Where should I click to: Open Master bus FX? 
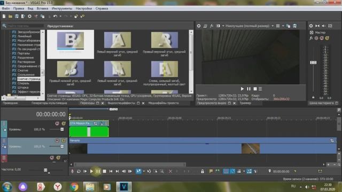[x=311, y=38]
